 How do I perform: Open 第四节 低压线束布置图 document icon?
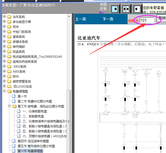point(14,141)
